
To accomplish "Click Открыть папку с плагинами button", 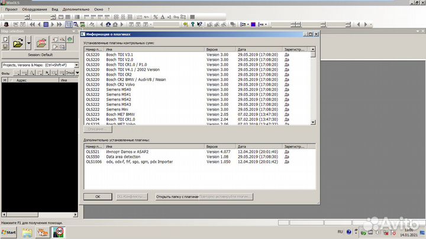I will pos(175,196).
